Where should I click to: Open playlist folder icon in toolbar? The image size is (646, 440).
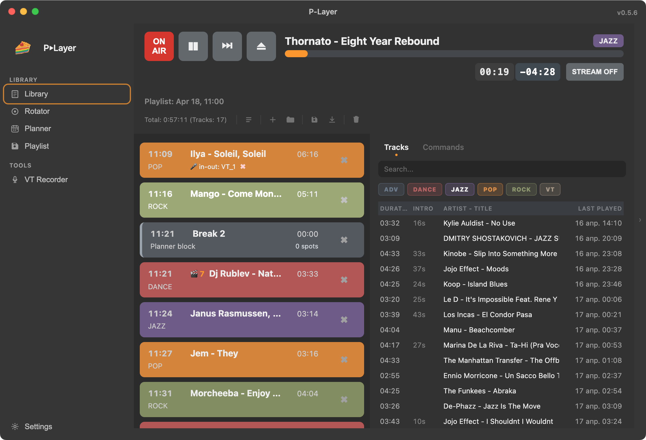(x=290, y=120)
